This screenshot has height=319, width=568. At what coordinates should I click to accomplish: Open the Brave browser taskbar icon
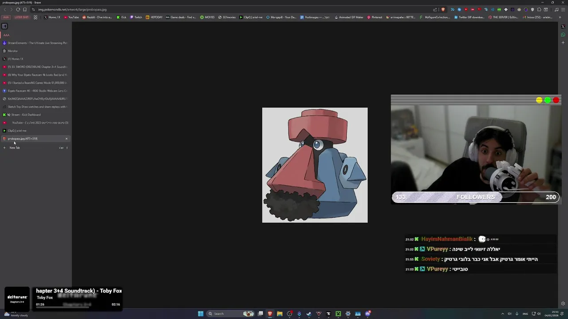click(x=270, y=314)
